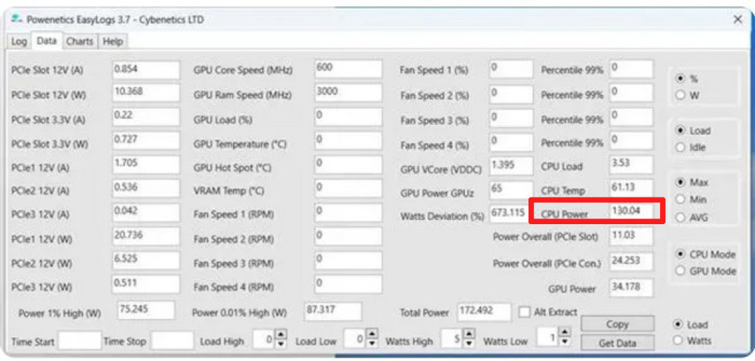Decrease the Load High value
The height and width of the screenshot is (361, 755).
tap(282, 344)
